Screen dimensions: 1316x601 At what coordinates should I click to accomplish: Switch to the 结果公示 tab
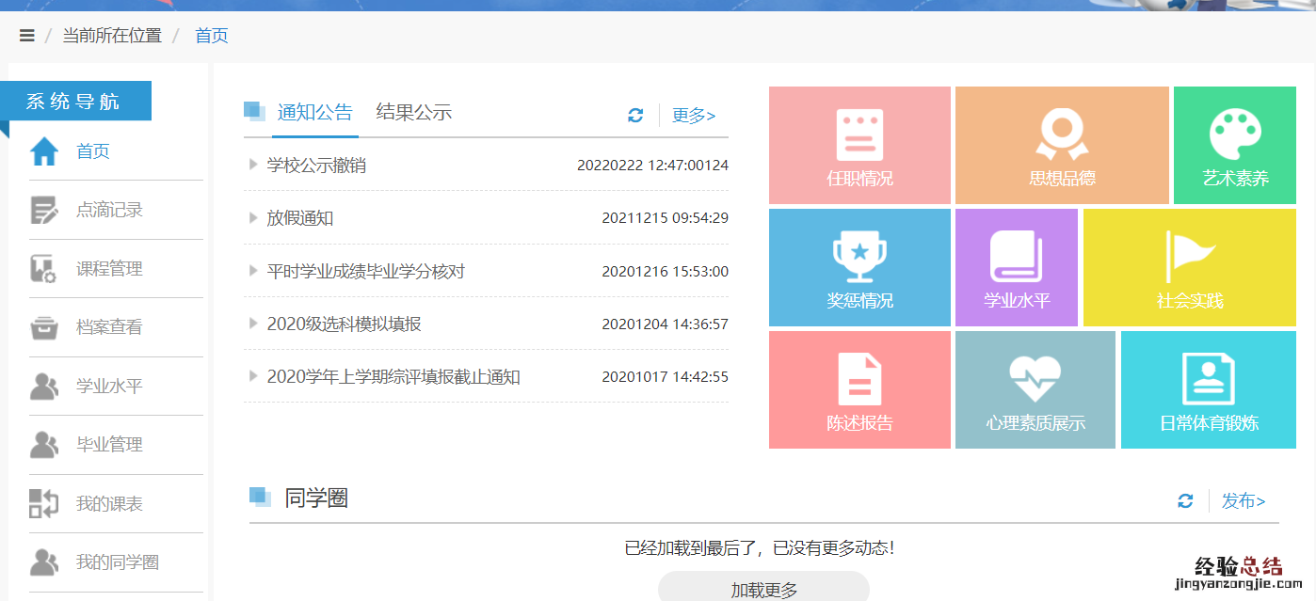(414, 112)
